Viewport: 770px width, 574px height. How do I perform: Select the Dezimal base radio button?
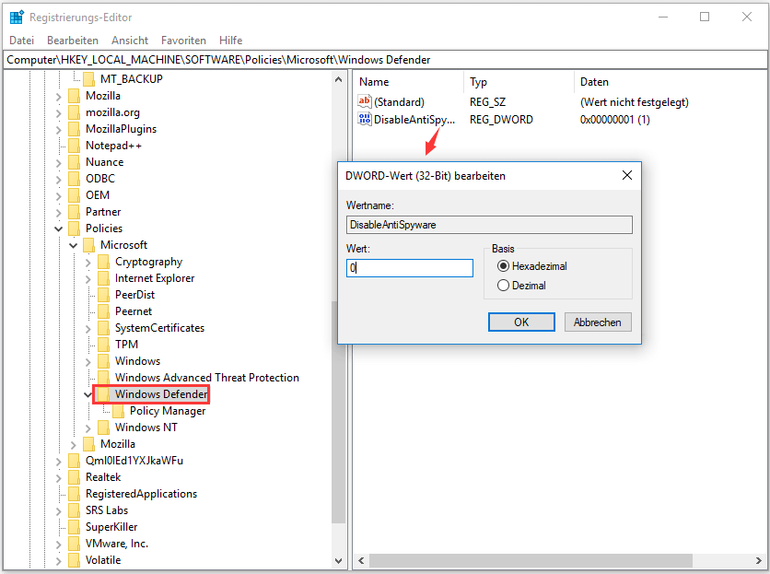tap(503, 286)
